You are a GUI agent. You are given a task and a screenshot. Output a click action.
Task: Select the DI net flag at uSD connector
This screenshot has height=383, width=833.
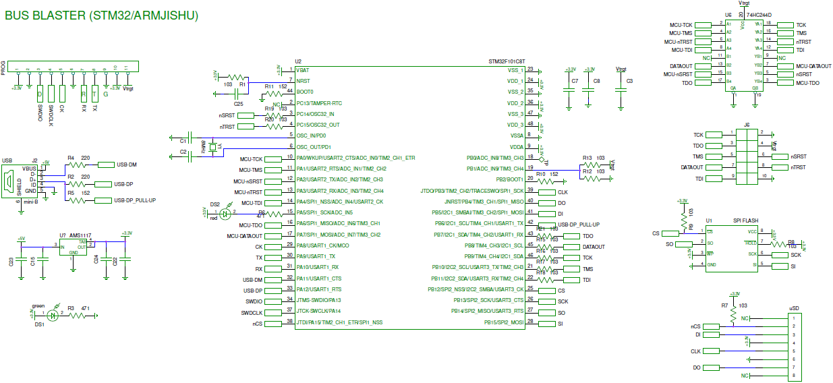coord(712,334)
